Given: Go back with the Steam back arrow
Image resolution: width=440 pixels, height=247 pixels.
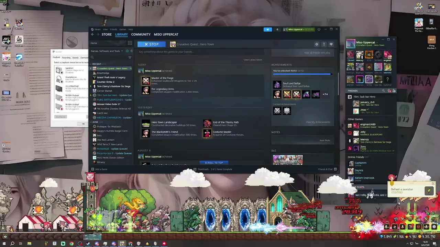Looking at the screenshot, I should [92, 34].
